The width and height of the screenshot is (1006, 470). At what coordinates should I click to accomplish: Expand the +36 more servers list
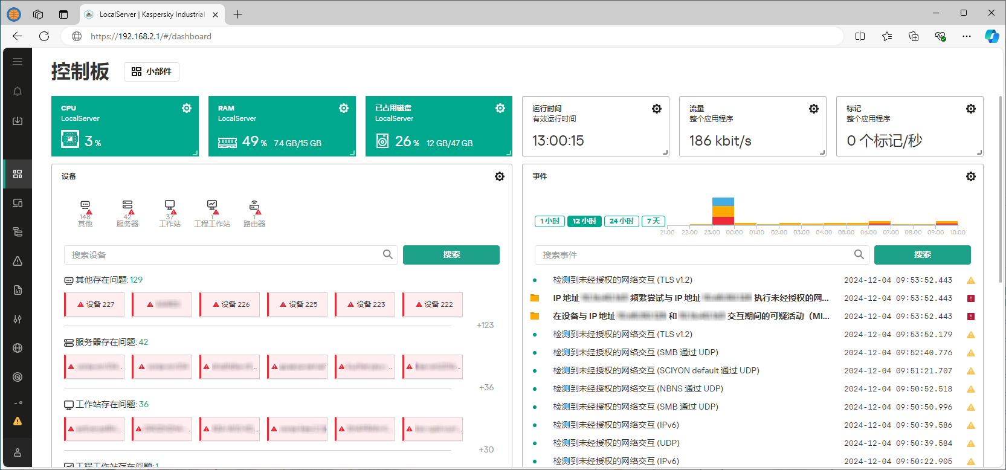486,387
